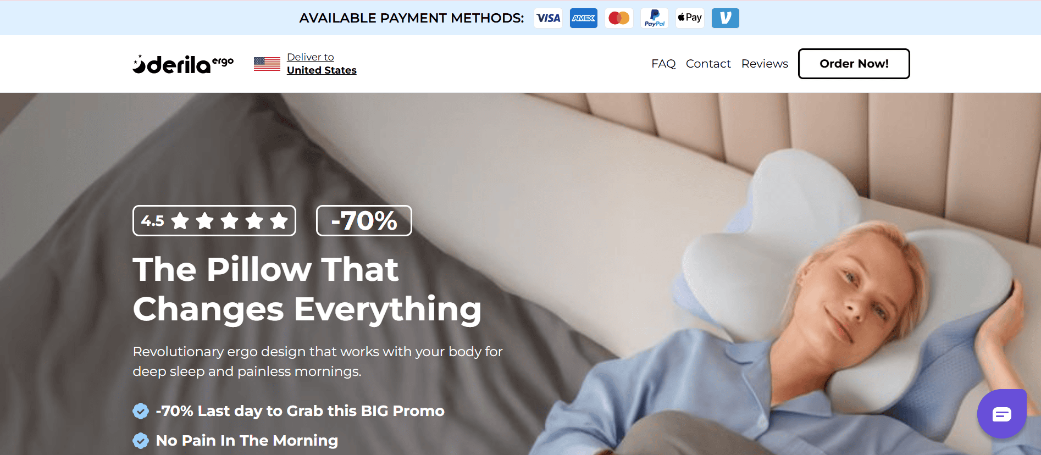Open the Deliver to country selector
1041x455 pixels.
[311, 57]
